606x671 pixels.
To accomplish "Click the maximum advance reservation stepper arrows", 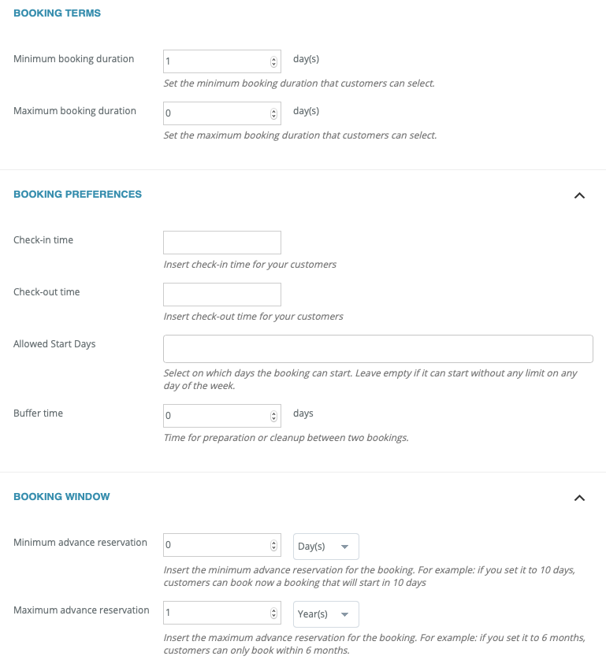I will point(273,614).
